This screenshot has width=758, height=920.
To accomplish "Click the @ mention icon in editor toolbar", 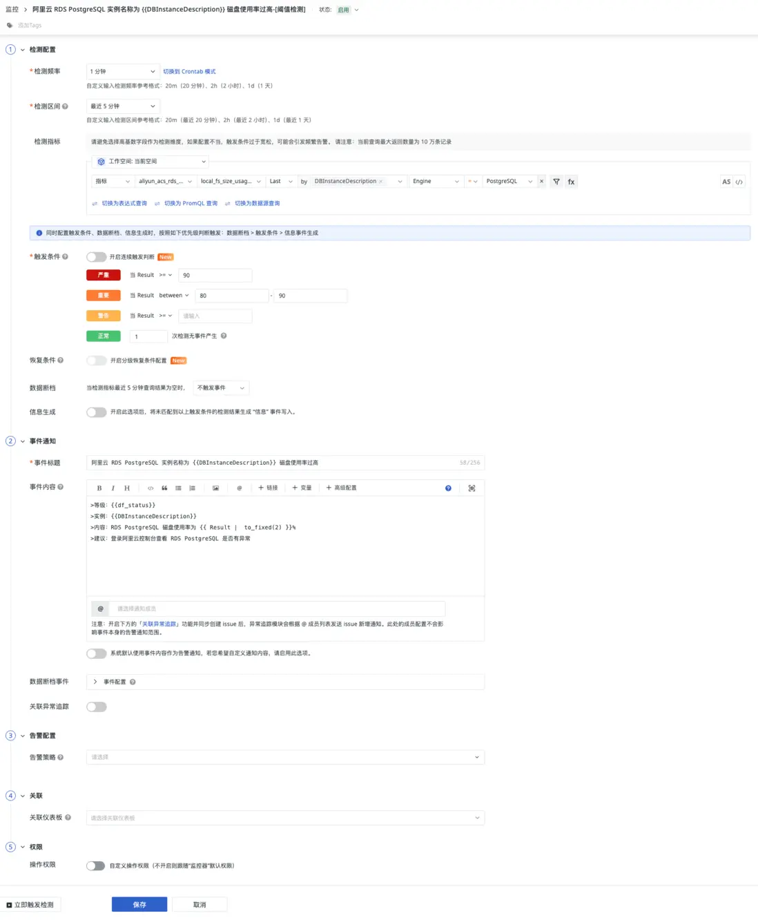I will pos(240,488).
